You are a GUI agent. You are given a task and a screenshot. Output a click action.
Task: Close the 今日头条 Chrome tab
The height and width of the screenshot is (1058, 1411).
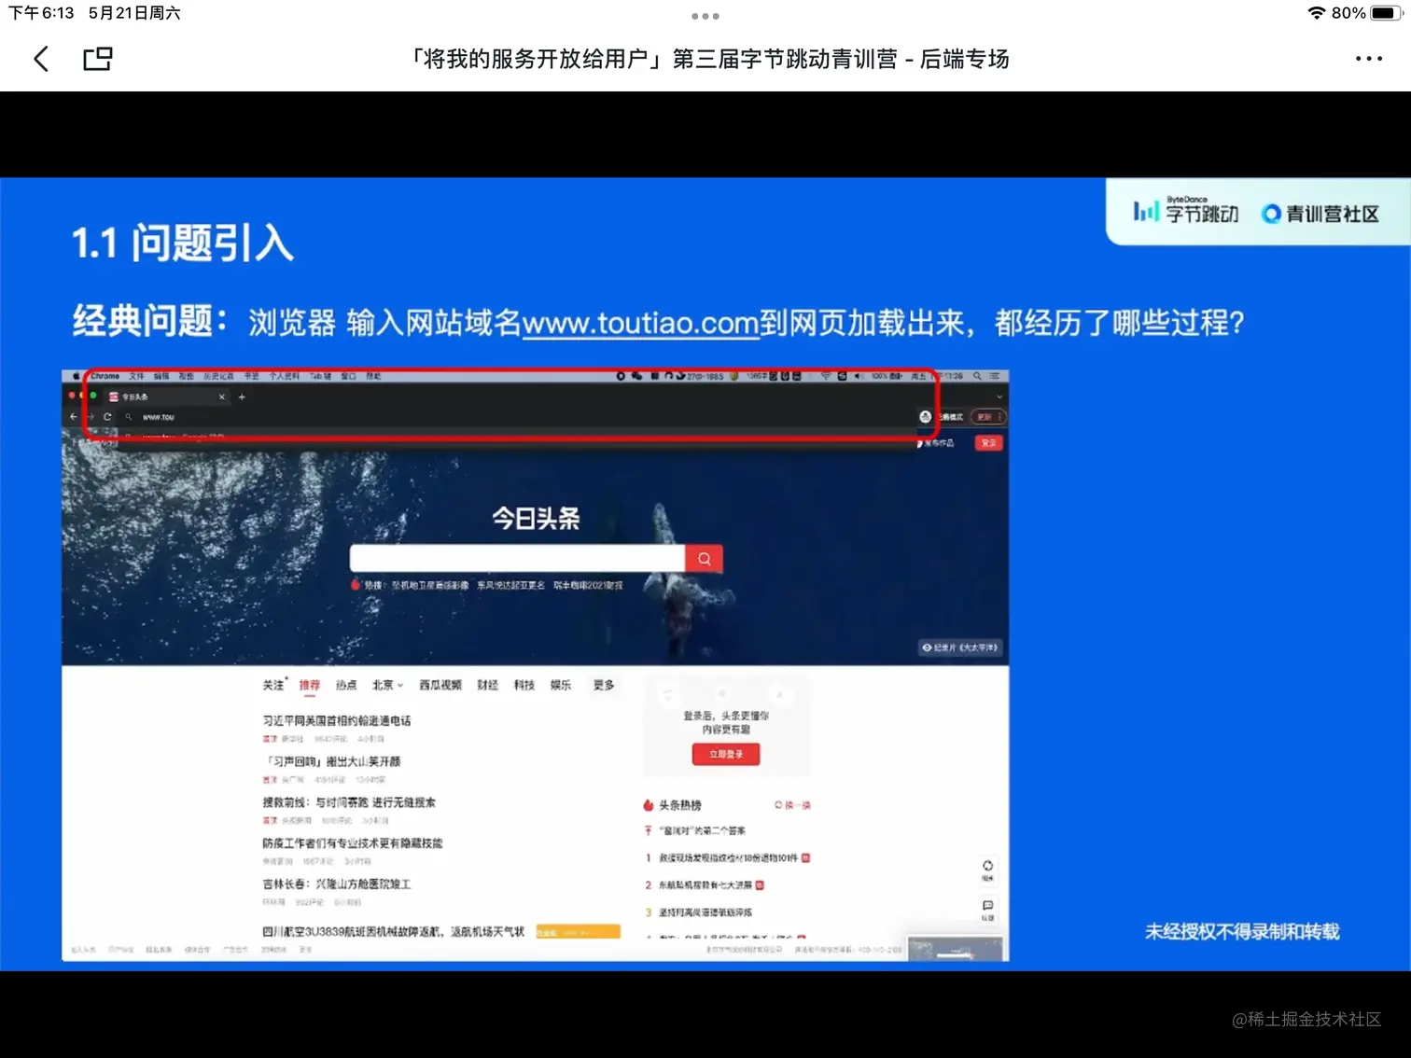tap(222, 397)
